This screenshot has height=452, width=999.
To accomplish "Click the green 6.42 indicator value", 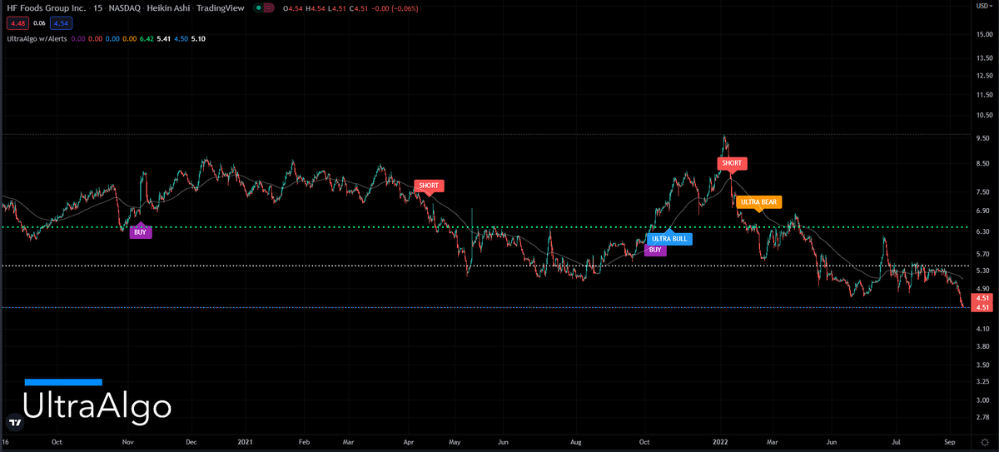I will coord(146,38).
